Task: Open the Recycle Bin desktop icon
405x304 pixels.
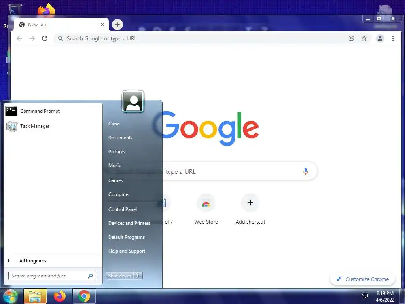Action: (x=15, y=9)
